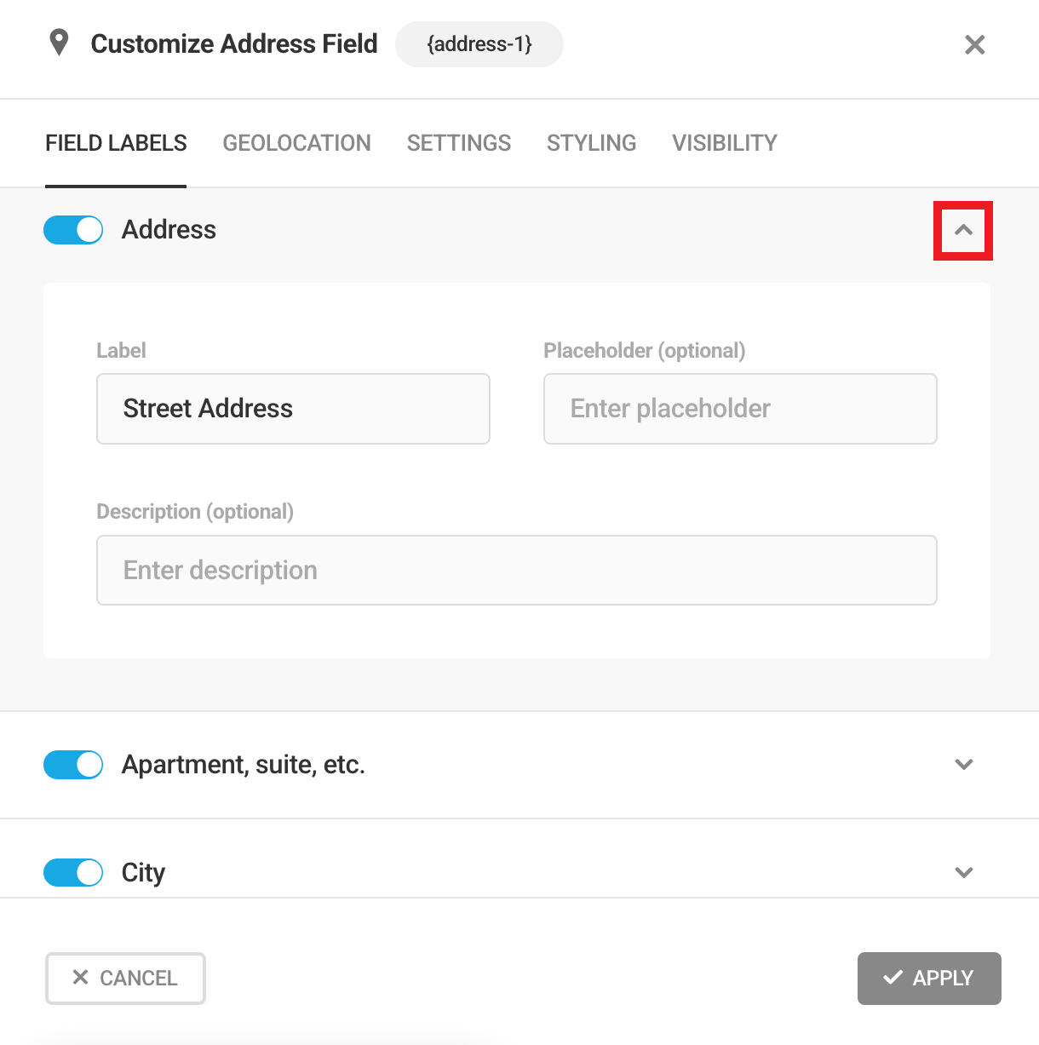Collapse the Address section chevron
Image resolution: width=1039 pixels, height=1045 pixels.
[x=963, y=230]
